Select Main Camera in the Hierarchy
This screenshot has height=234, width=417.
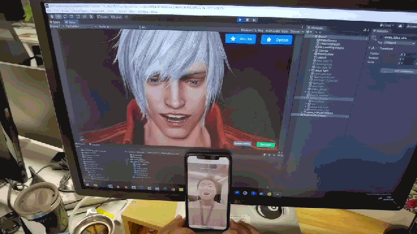pyautogui.click(x=327, y=40)
